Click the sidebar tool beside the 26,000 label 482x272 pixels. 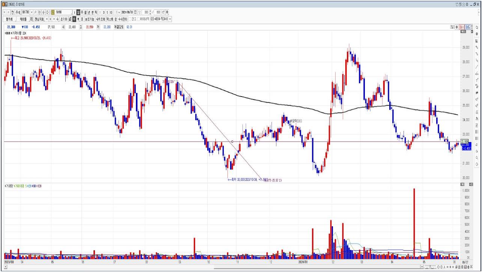pyautogui.click(x=477, y=92)
